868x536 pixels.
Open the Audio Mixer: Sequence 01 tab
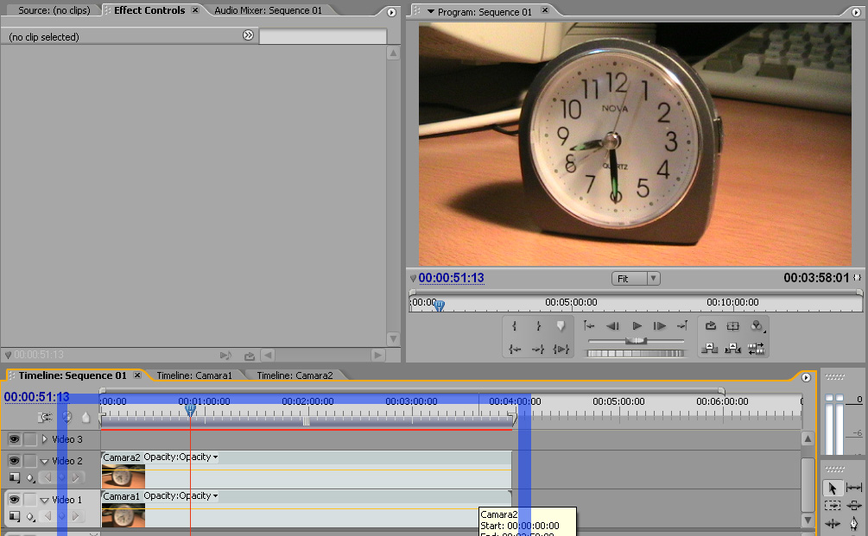[x=268, y=10]
